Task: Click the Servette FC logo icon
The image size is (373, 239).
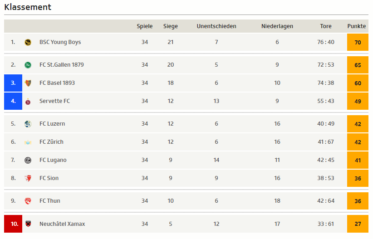Action: click(28, 101)
